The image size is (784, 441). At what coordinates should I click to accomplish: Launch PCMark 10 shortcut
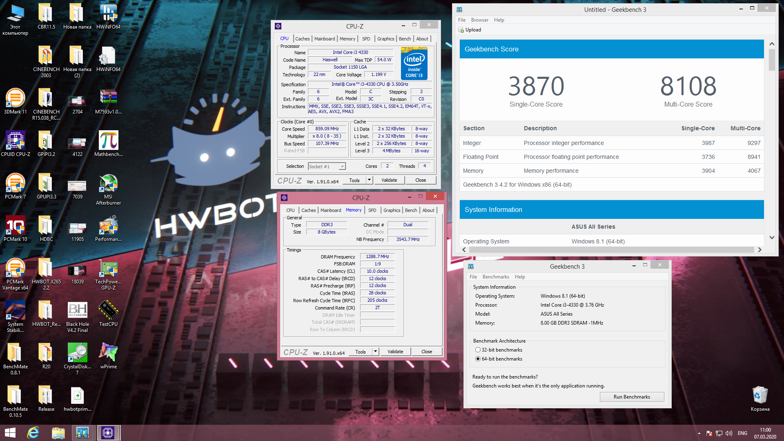point(15,229)
